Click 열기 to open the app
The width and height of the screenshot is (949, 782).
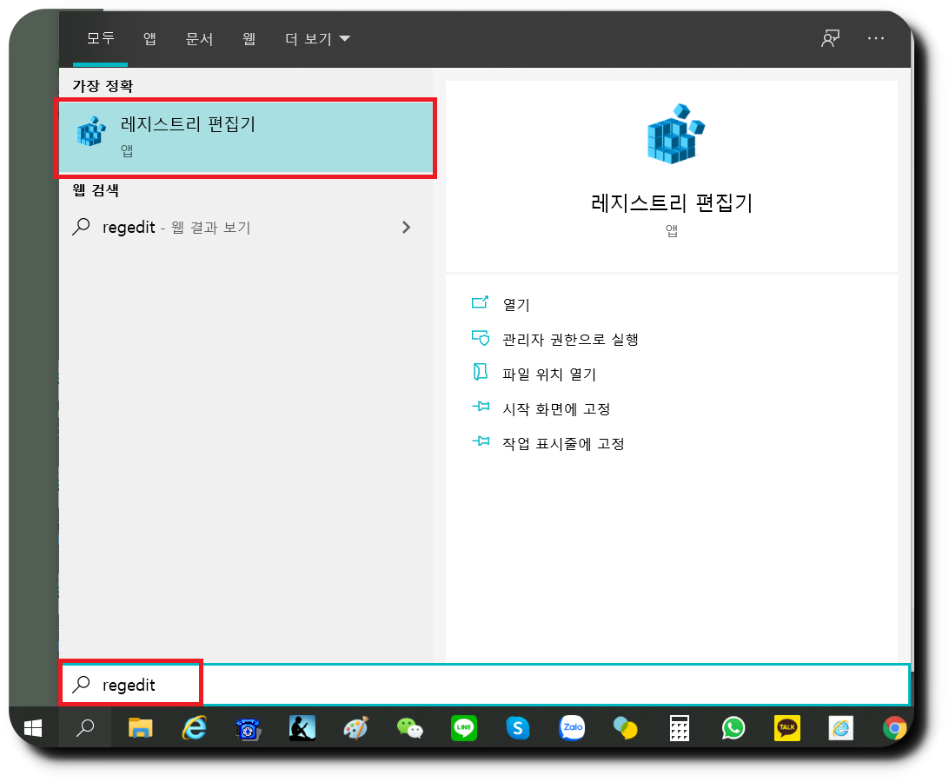[x=516, y=304]
